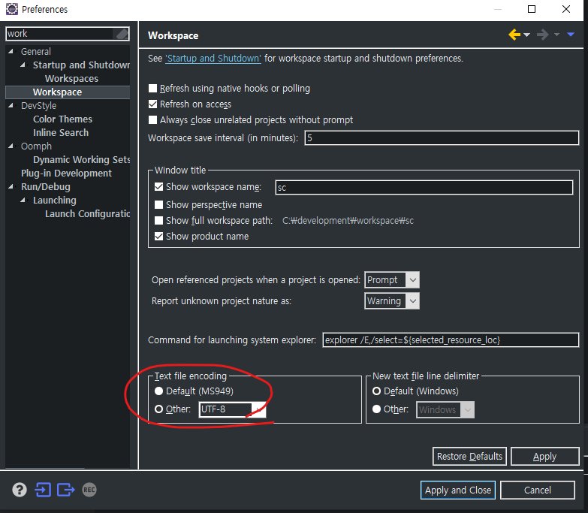Select DevStyle in the preferences tree
The width and height of the screenshot is (588, 513).
(38, 105)
